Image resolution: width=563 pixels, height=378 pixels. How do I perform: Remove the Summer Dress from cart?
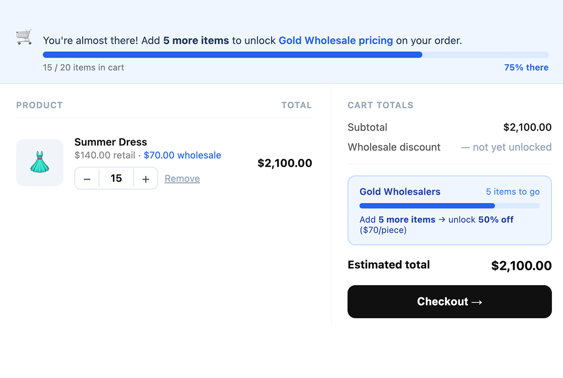(x=182, y=178)
